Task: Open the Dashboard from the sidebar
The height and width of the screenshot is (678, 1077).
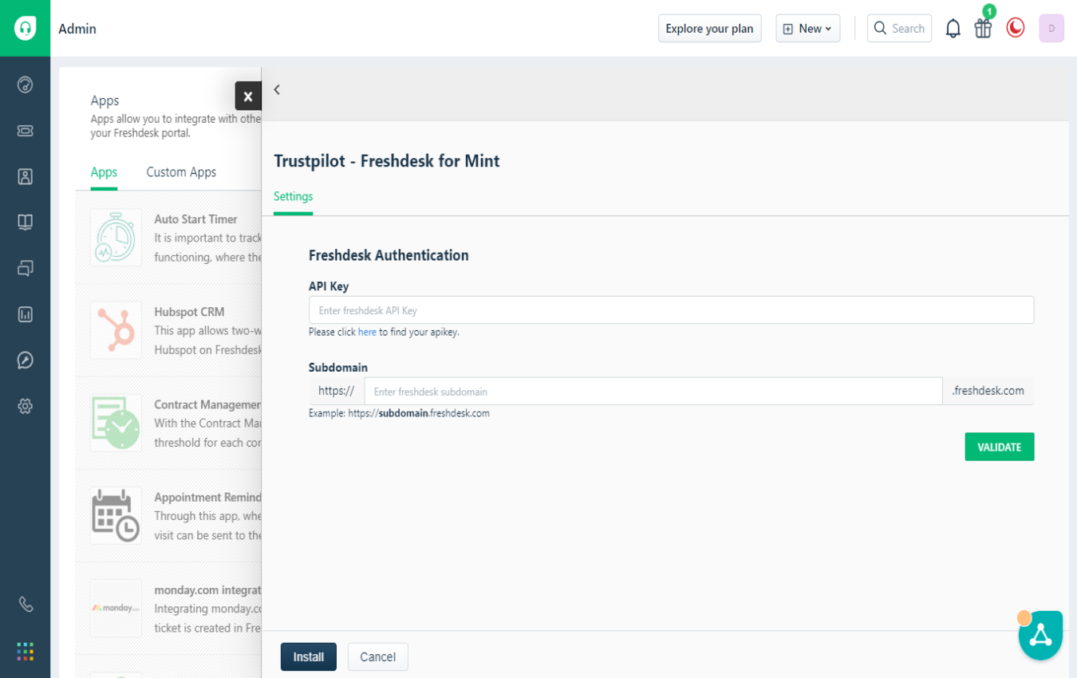Action: 25,85
